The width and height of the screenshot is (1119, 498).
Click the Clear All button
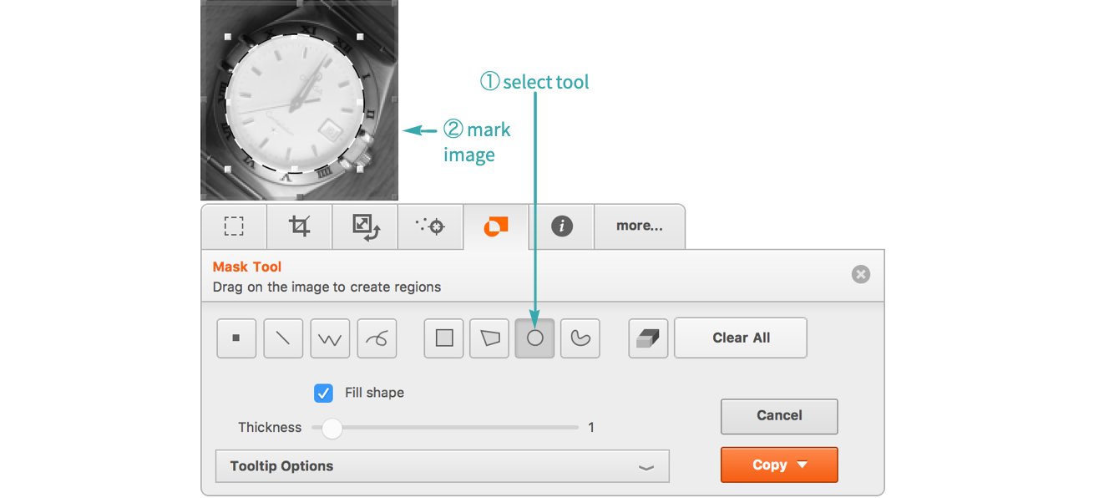[x=741, y=338]
